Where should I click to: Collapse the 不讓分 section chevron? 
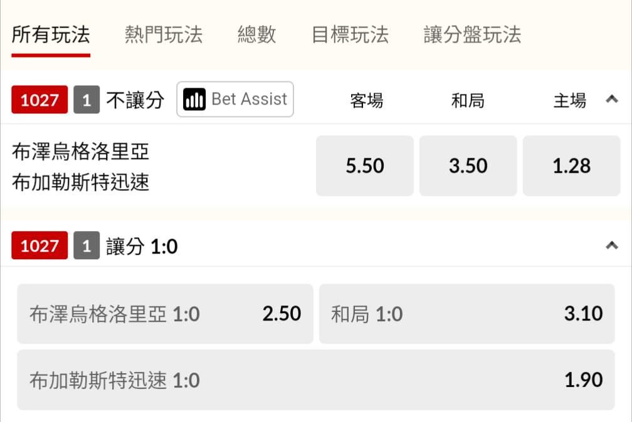(x=612, y=99)
